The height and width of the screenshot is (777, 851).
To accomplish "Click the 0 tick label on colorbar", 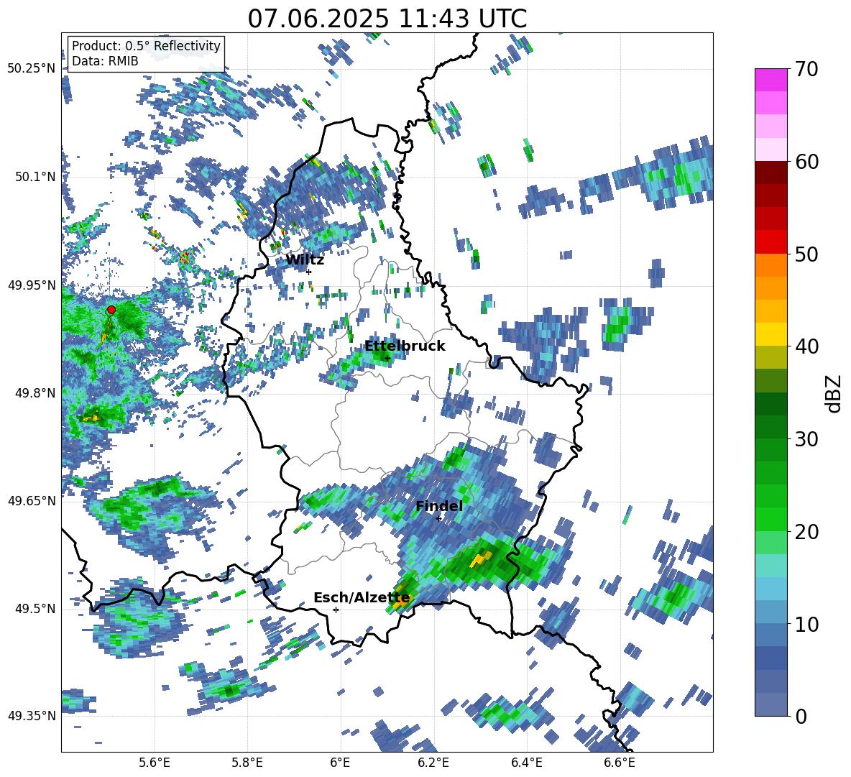I will tap(801, 716).
